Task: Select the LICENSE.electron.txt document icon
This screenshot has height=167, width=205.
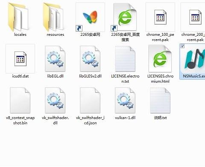Action: tap(125, 59)
